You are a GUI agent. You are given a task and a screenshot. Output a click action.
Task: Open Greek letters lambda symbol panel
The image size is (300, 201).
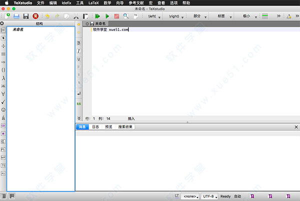(x=3, y=78)
